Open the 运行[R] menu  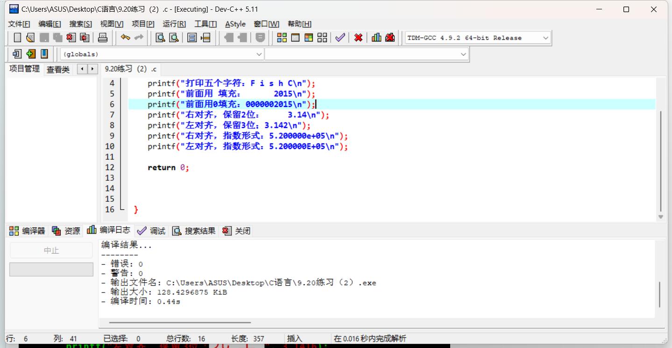click(x=174, y=24)
